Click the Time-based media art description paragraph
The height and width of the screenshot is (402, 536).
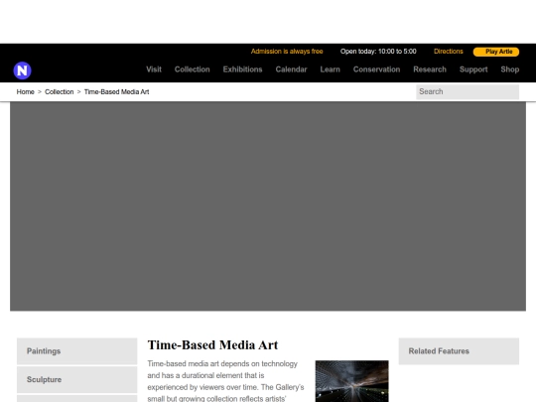click(x=225, y=381)
